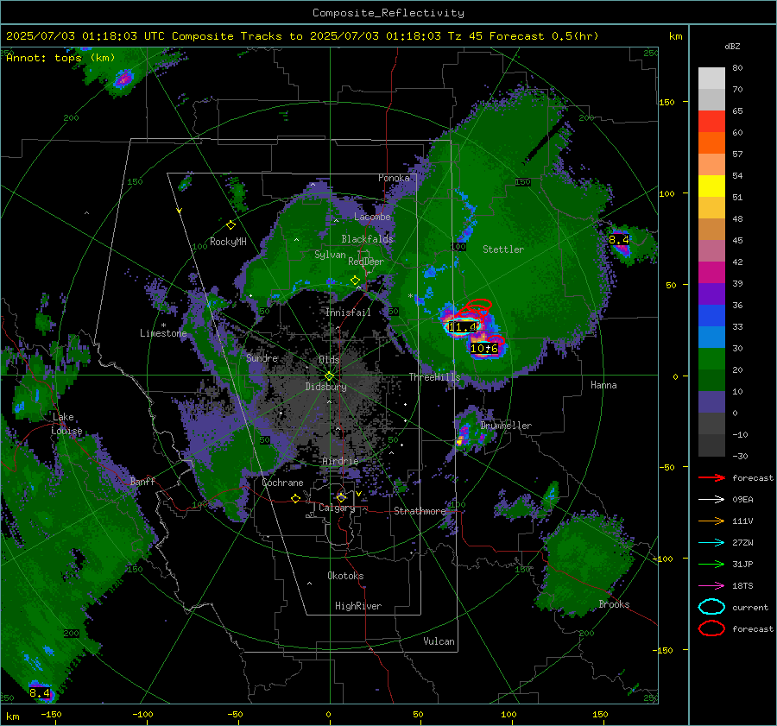Click the storm cell core west of Drumheller
The height and width of the screenshot is (726, 777).
(x=461, y=439)
